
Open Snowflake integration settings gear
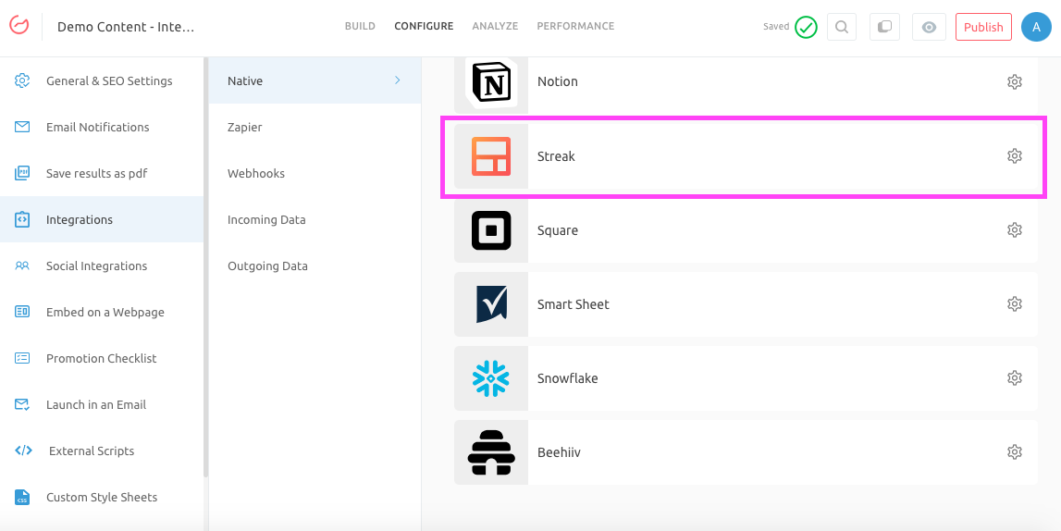tap(1015, 377)
